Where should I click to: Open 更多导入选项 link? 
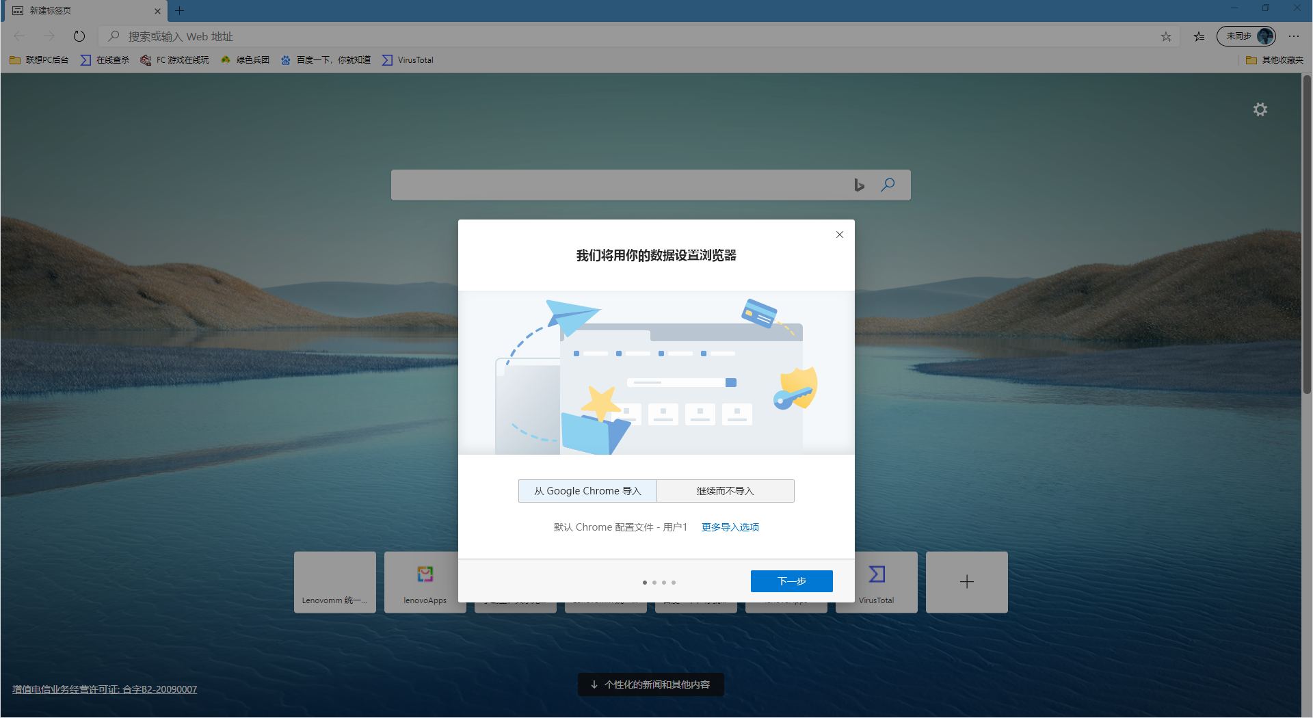[x=729, y=527]
